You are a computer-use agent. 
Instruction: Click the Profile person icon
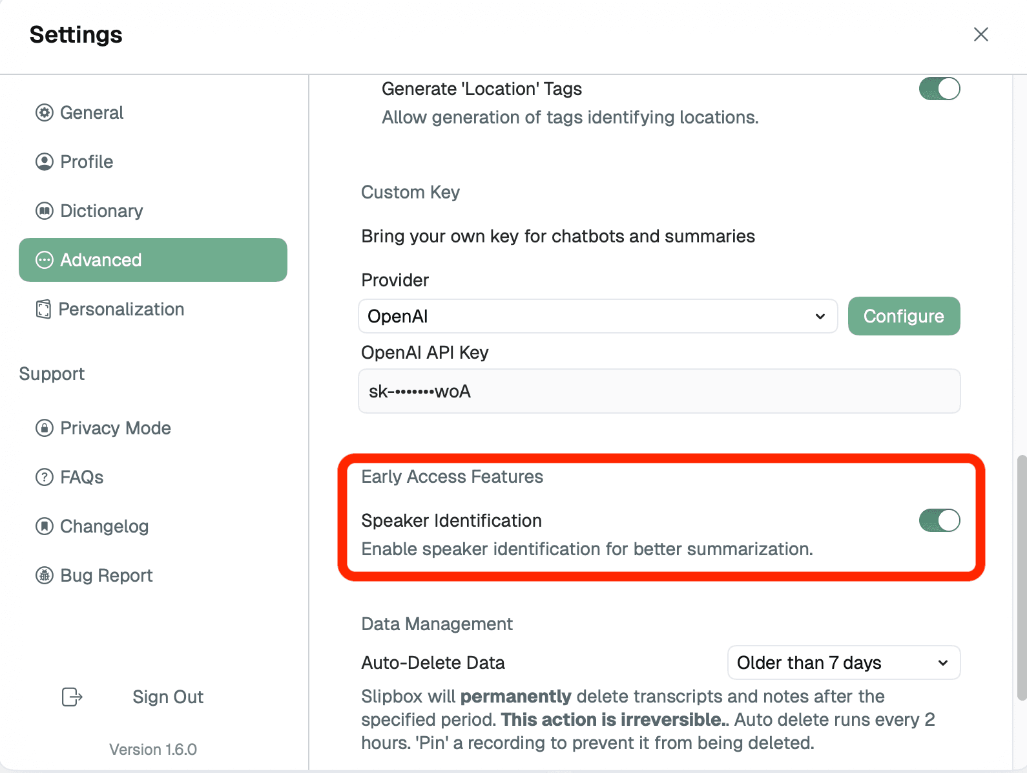point(45,162)
